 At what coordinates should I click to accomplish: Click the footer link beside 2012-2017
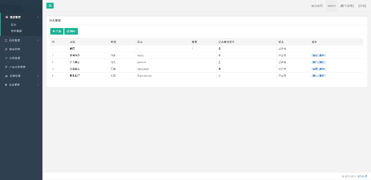[362, 176]
